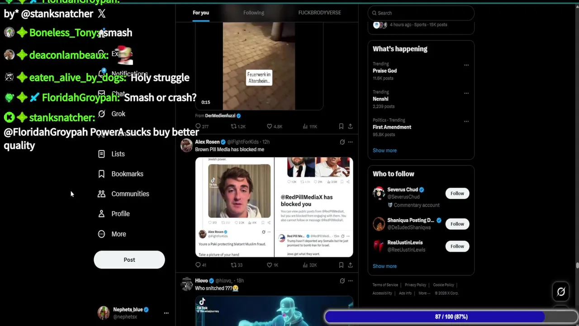Open left image in Alex Rosen post
Image resolution: width=579 pixels, height=326 pixels.
pyautogui.click(x=234, y=207)
